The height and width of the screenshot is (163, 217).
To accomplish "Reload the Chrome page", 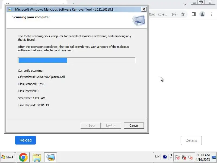I will coord(25,140).
